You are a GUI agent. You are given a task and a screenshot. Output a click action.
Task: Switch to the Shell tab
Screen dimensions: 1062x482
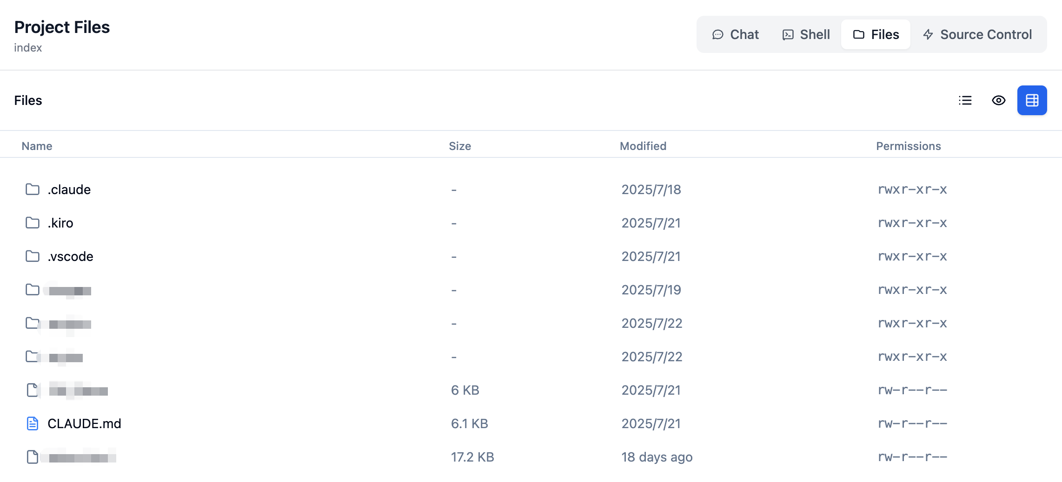pos(806,34)
